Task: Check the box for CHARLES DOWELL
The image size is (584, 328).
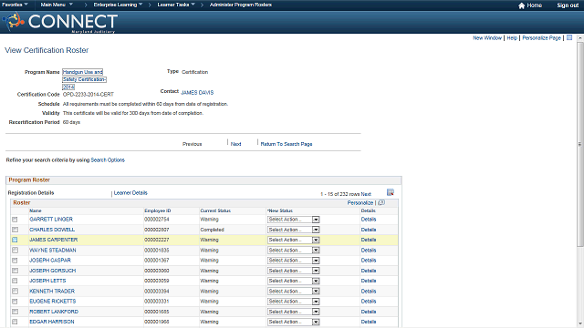Action: click(15, 230)
